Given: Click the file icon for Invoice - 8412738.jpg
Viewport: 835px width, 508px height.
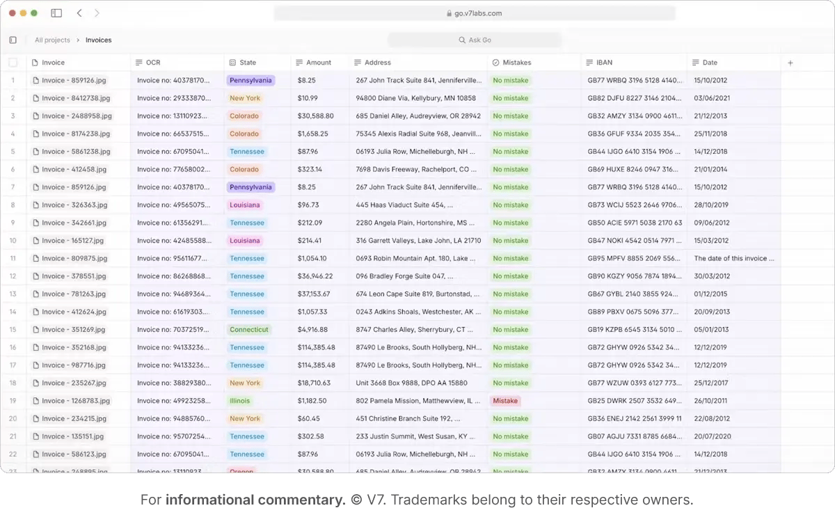Looking at the screenshot, I should 35,98.
